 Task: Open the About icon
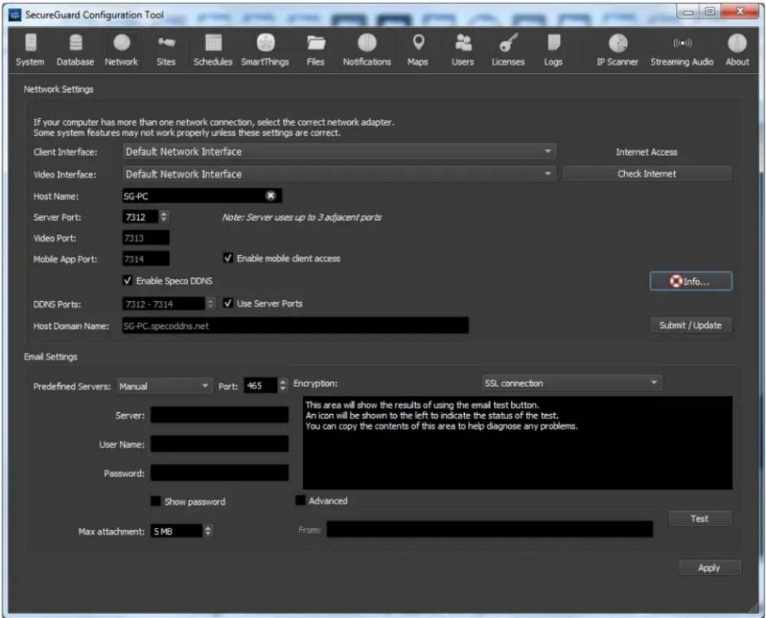click(737, 50)
